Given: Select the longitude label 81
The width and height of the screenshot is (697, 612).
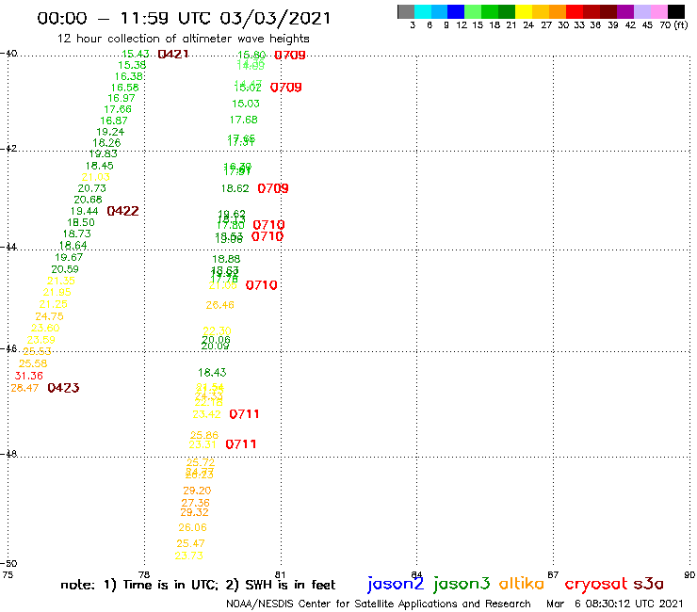Looking at the screenshot, I should (280, 574).
